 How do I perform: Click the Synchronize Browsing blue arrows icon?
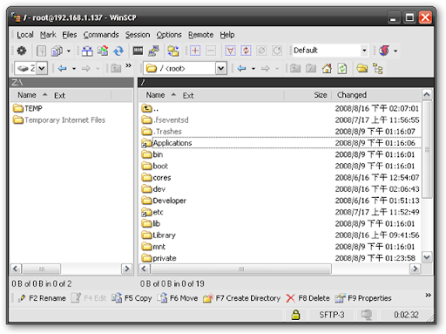118,51
